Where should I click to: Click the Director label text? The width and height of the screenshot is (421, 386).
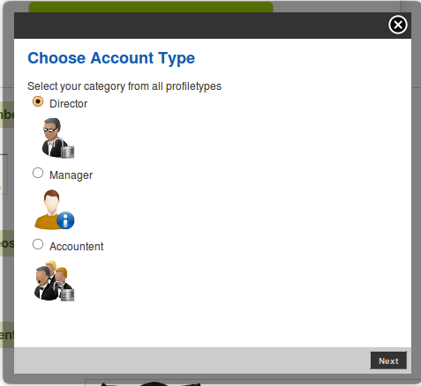tap(68, 104)
